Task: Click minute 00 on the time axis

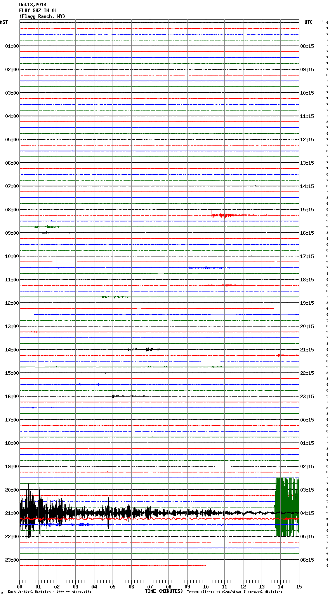Action: tap(19, 586)
